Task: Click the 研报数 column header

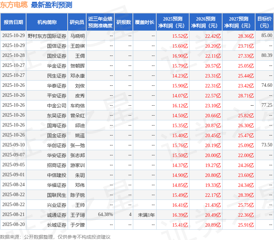Action: pyautogui.click(x=124, y=22)
